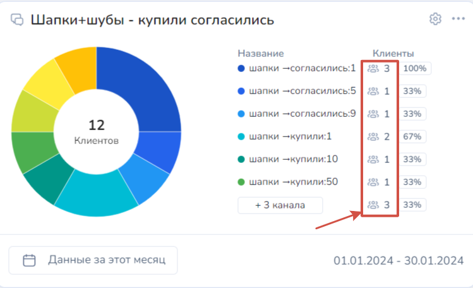
Task: Toggle шапки →купили:10 legend dot
Action: pyautogui.click(x=241, y=159)
